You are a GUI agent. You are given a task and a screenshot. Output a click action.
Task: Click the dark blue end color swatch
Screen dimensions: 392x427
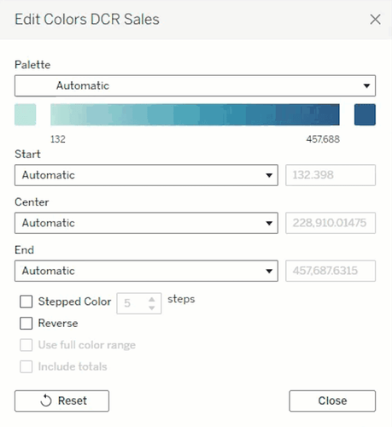click(365, 114)
